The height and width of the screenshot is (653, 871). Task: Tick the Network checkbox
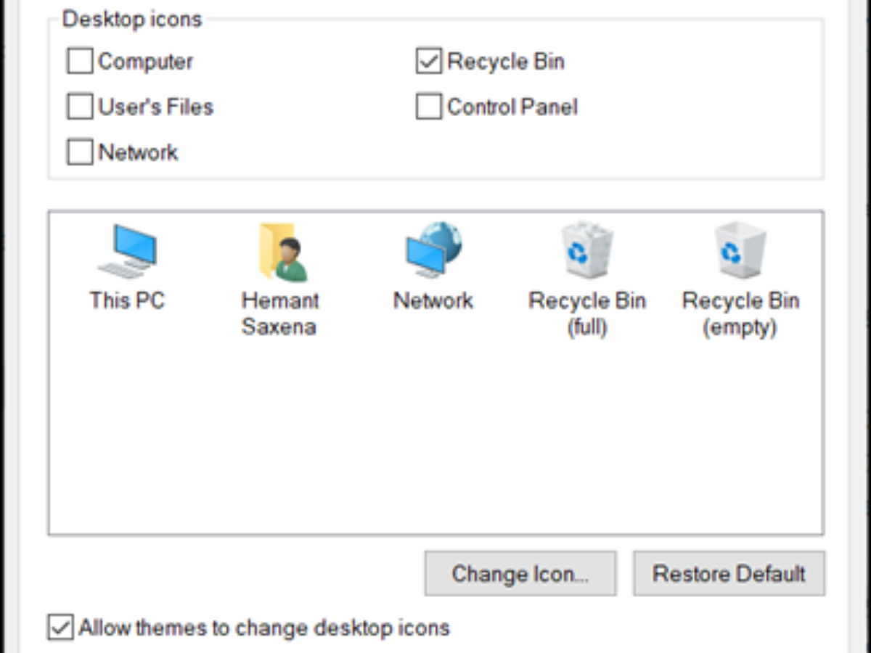click(80, 152)
